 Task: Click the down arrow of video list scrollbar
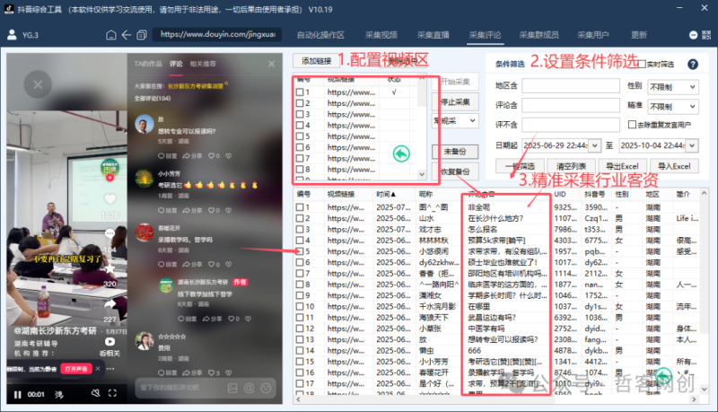coord(422,174)
